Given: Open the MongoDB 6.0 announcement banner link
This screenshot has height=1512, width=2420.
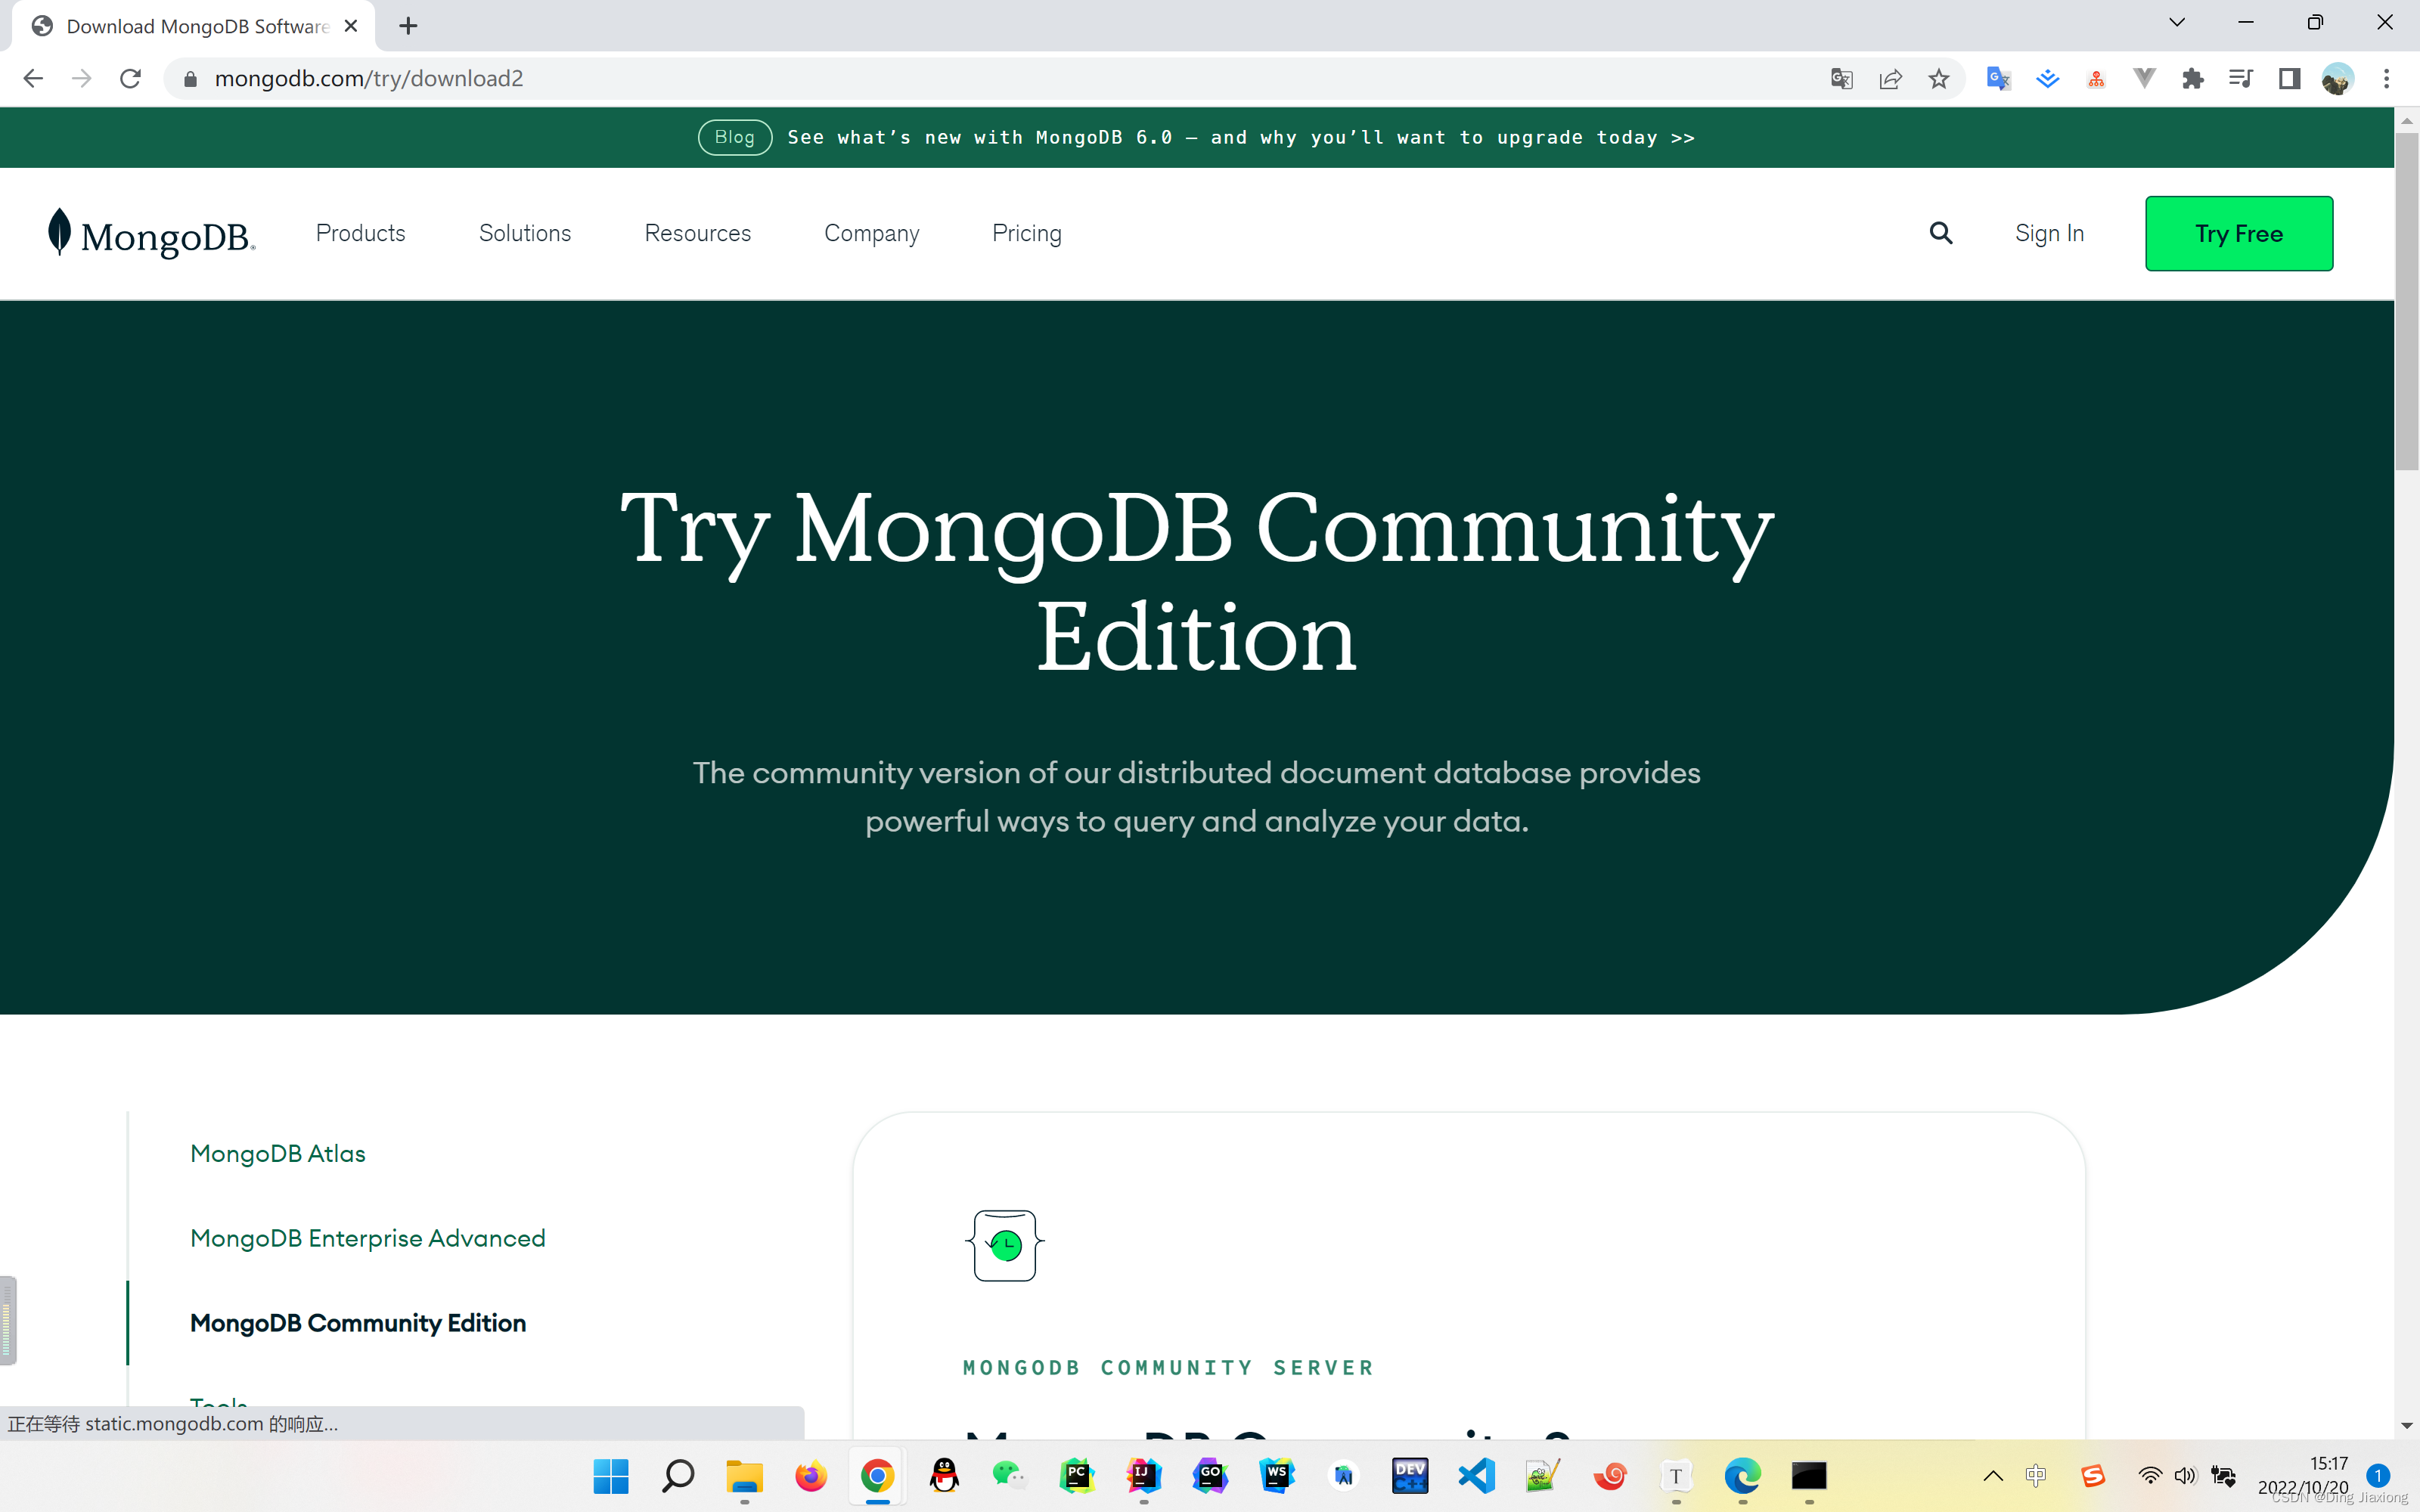Looking at the screenshot, I should (1241, 137).
